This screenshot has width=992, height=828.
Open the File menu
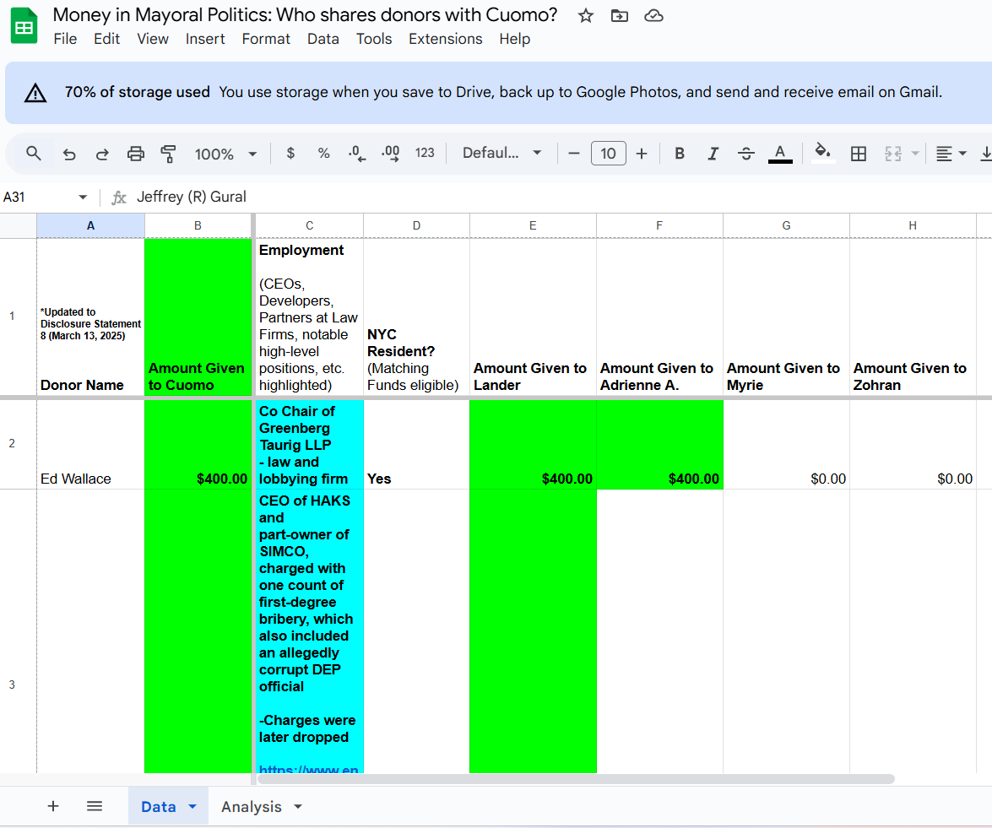coord(65,39)
